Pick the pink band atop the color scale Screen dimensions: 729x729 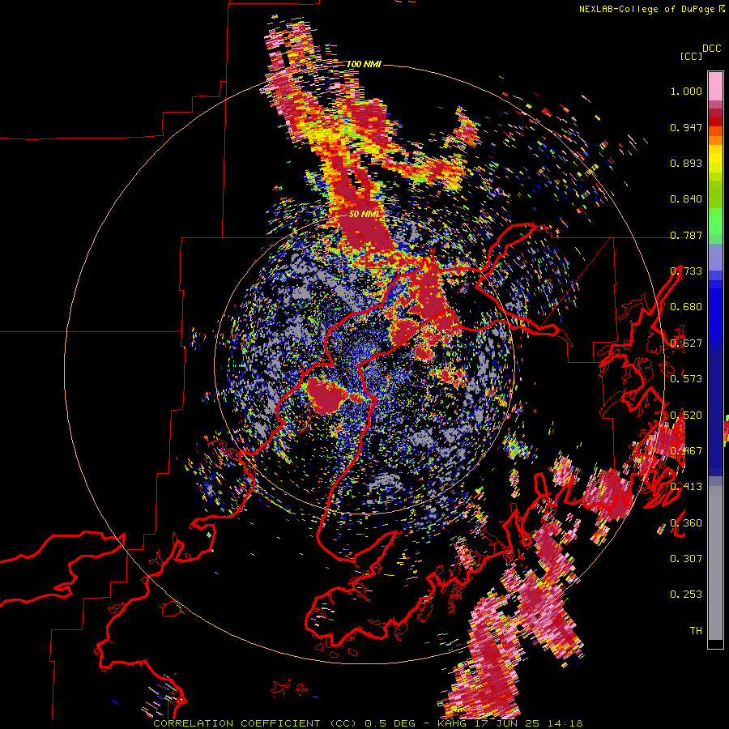[x=715, y=86]
